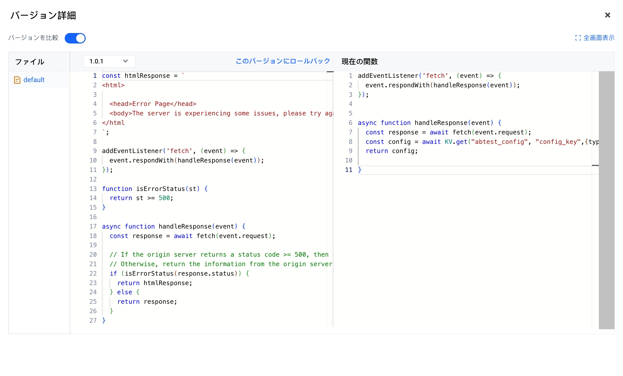This screenshot has height=376, width=623.
Task: Click line number 27 in left editor
Action: [93, 320]
